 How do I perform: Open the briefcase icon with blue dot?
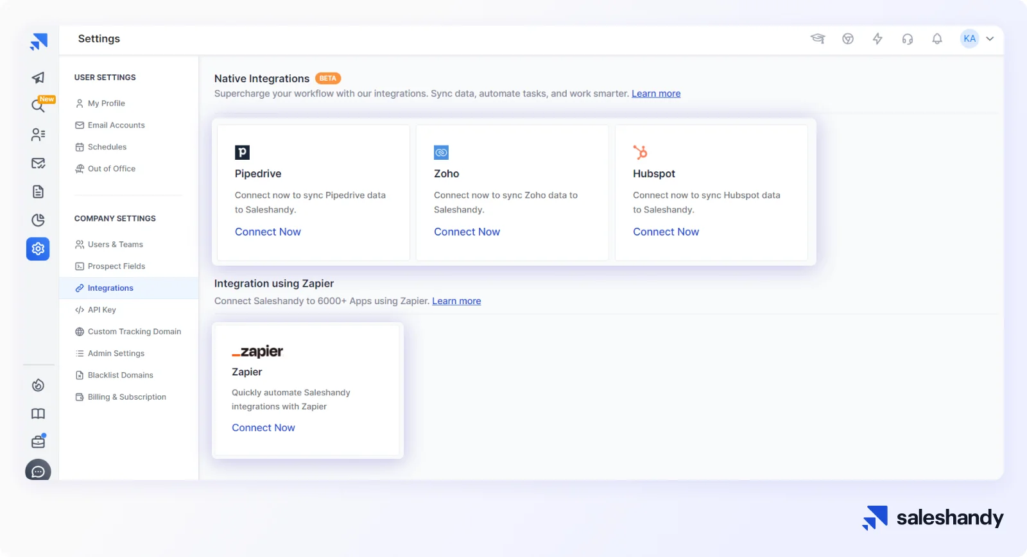[x=38, y=441]
